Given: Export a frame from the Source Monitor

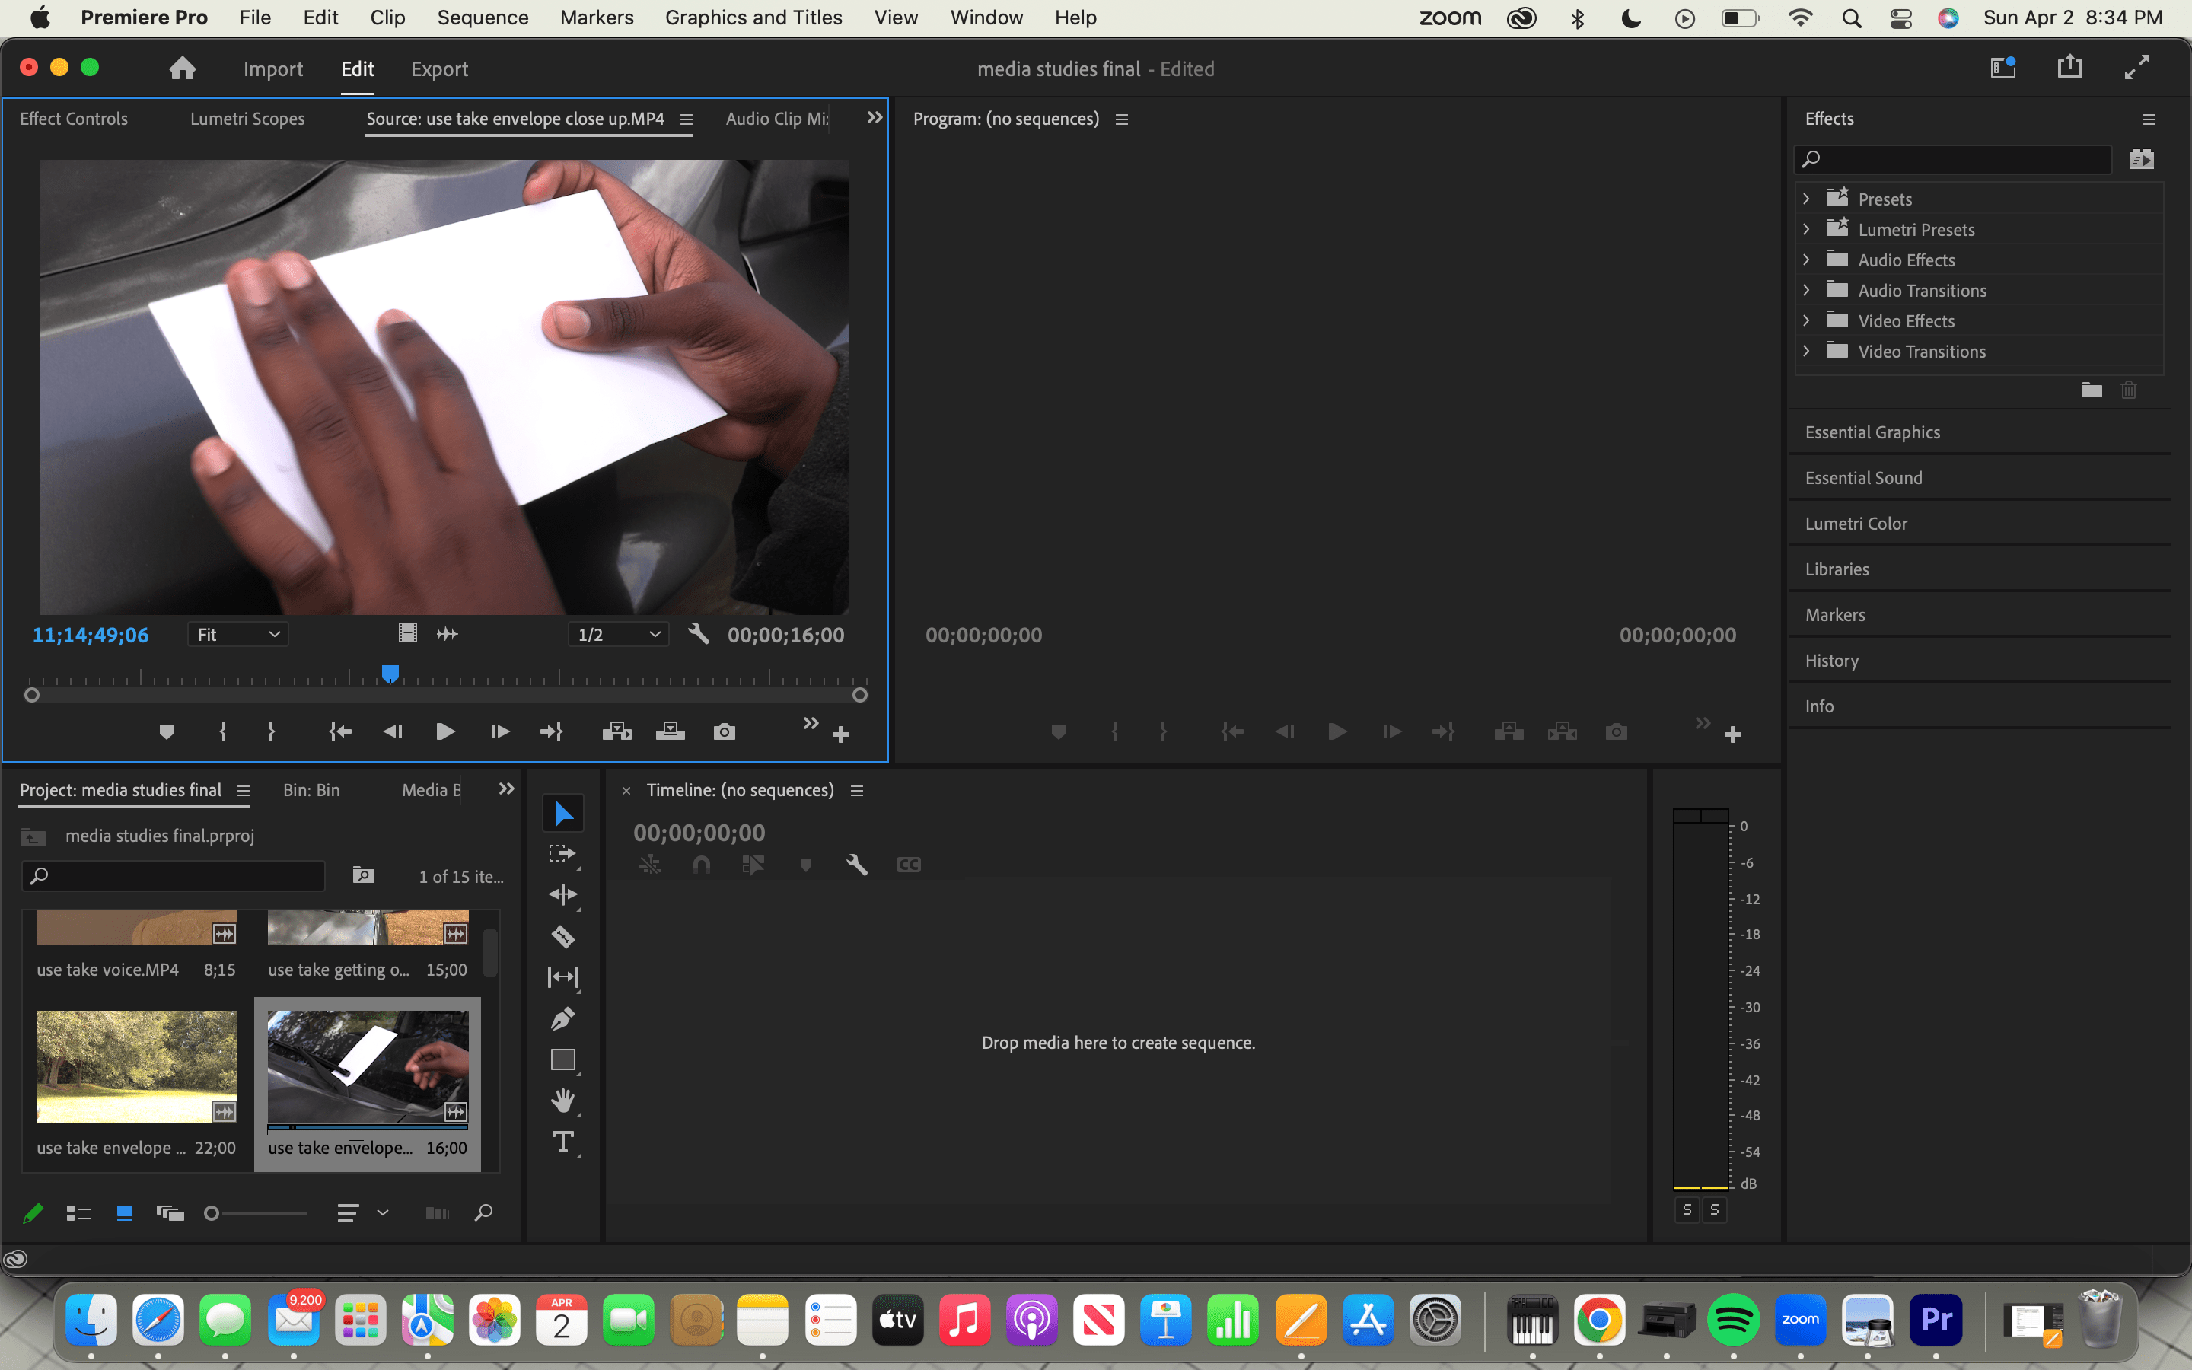Looking at the screenshot, I should click(x=725, y=731).
